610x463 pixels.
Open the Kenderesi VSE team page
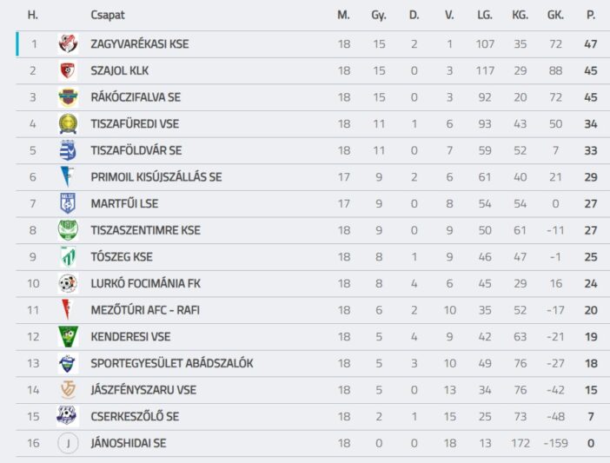coord(130,337)
